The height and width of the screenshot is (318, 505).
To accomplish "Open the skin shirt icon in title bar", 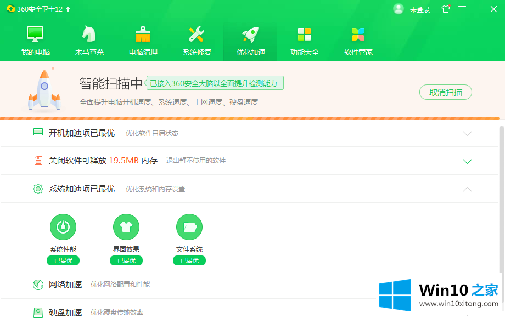I will (x=446, y=9).
